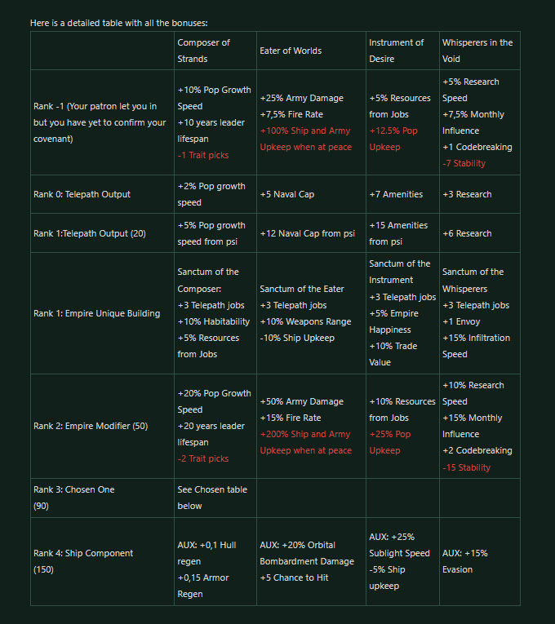Image resolution: width=555 pixels, height=624 pixels.
Task: Click the +5 Naval Cap cell
Action: click(287, 194)
